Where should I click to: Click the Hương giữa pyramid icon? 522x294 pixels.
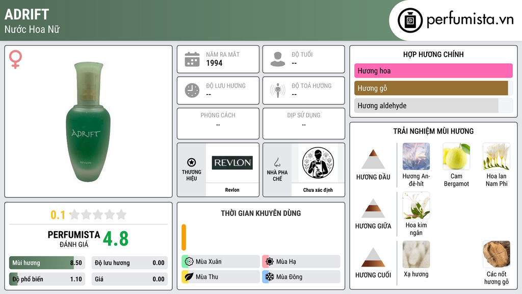(373, 208)
